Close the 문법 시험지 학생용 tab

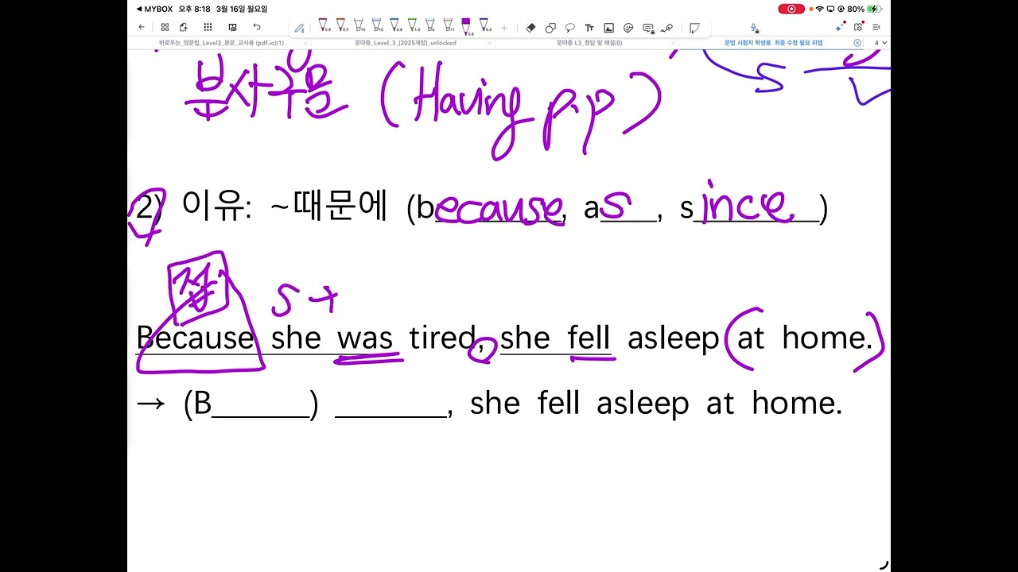click(x=857, y=43)
